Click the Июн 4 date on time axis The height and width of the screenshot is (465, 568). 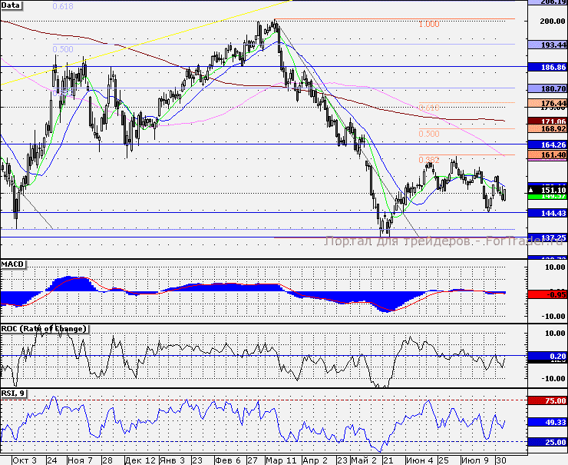click(418, 460)
